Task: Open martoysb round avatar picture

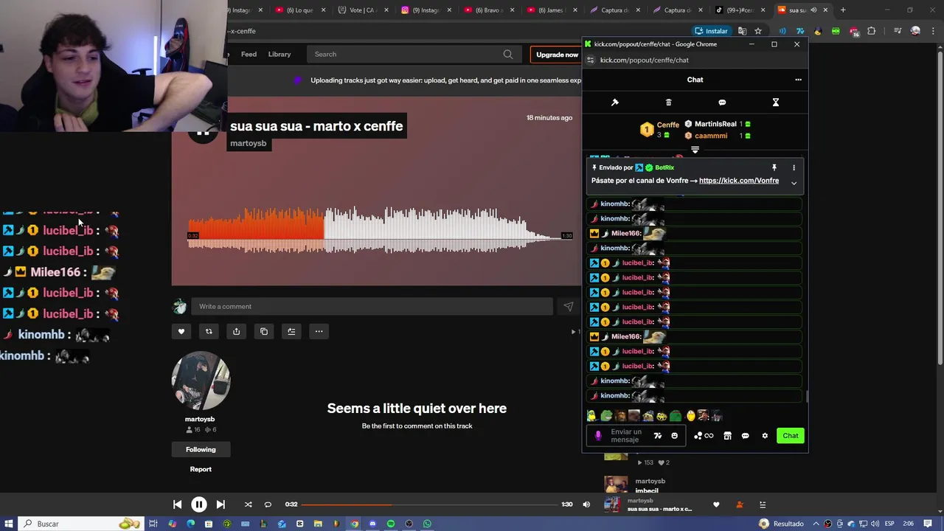Action: [201, 381]
